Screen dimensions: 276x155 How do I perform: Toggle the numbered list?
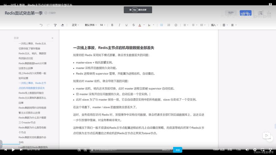point(169,25)
